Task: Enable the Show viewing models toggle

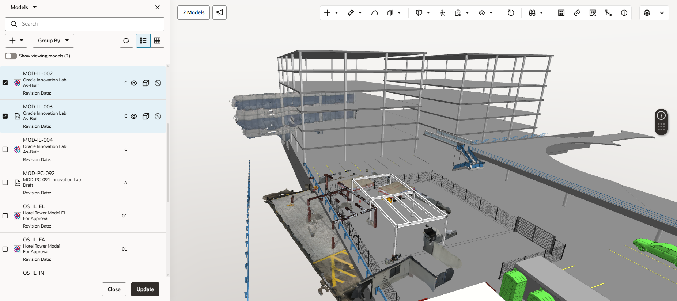Action: pyautogui.click(x=11, y=56)
